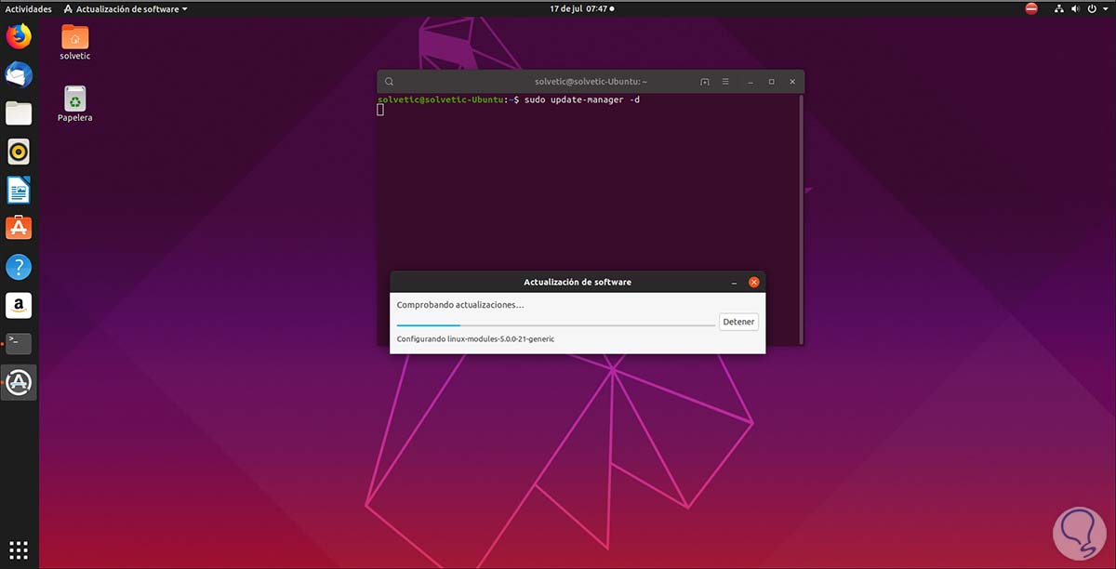Open the volume icon in the top bar

(x=1075, y=8)
